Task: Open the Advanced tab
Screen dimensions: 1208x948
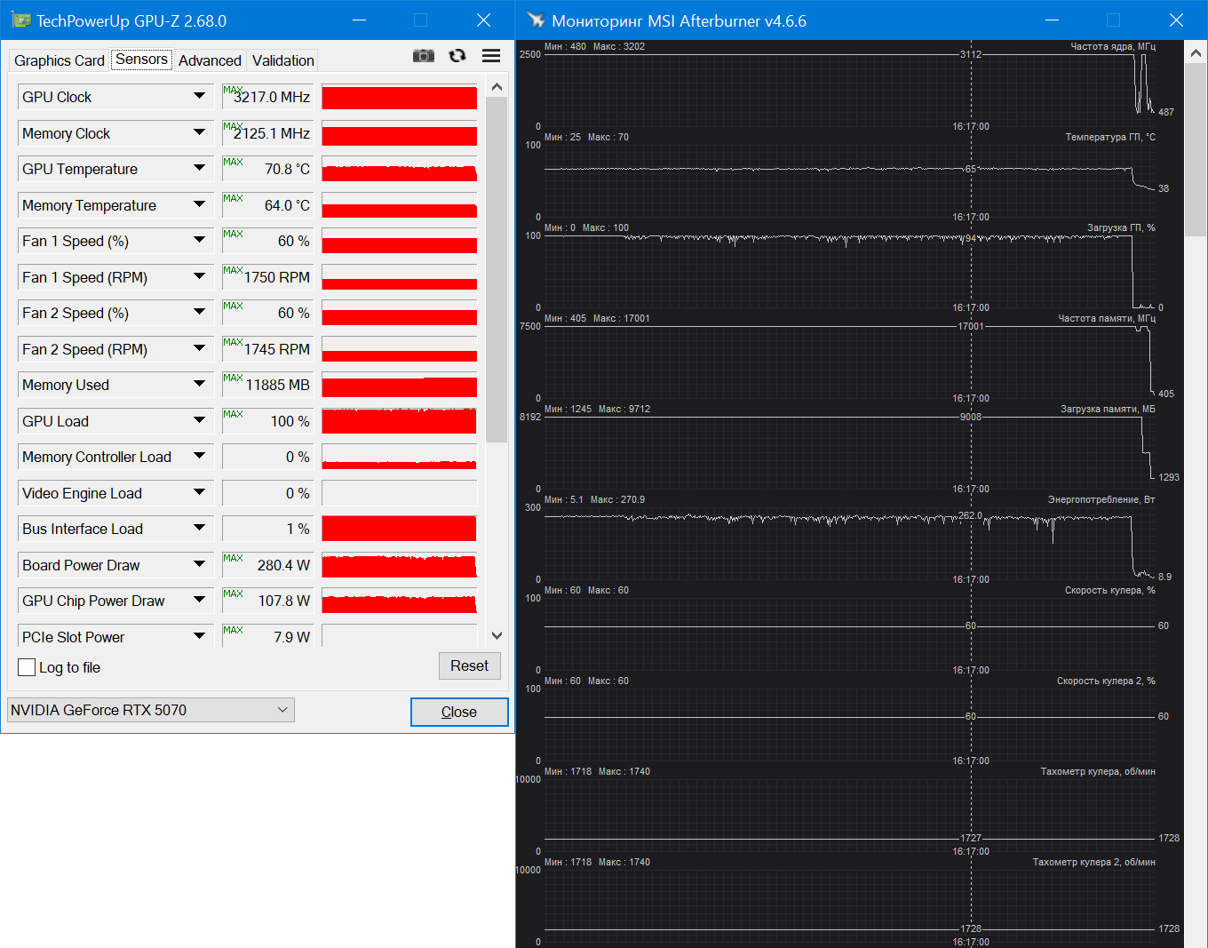Action: (210, 60)
